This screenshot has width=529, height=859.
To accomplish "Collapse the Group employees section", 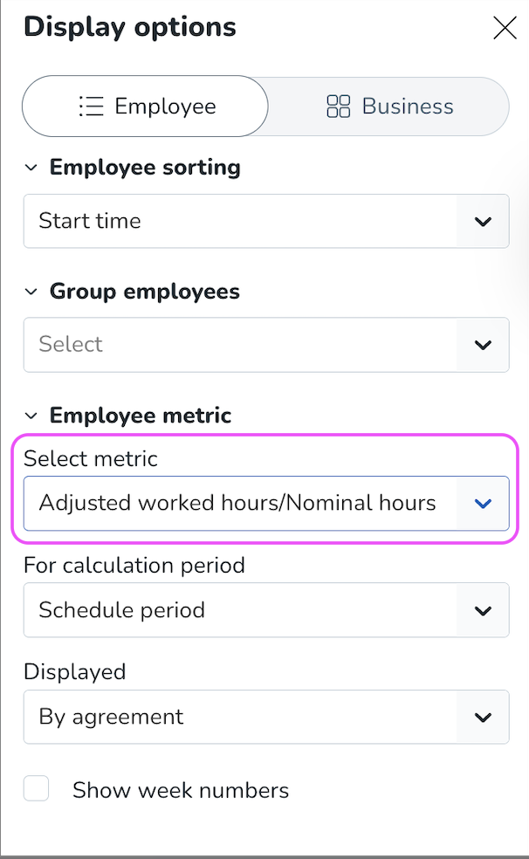I will point(31,292).
